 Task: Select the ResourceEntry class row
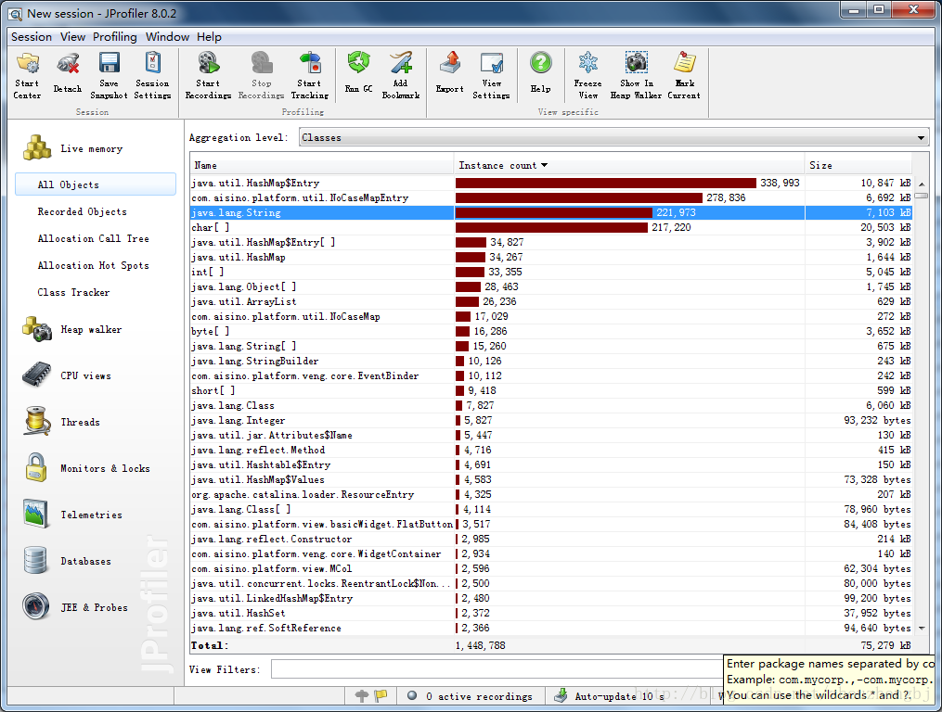551,494
